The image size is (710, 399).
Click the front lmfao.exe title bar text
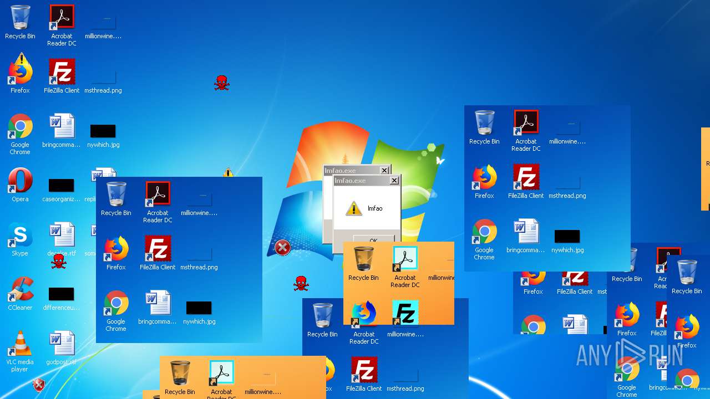[x=350, y=181]
